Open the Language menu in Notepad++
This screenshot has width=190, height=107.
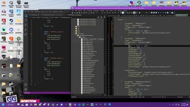tap(96, 11)
